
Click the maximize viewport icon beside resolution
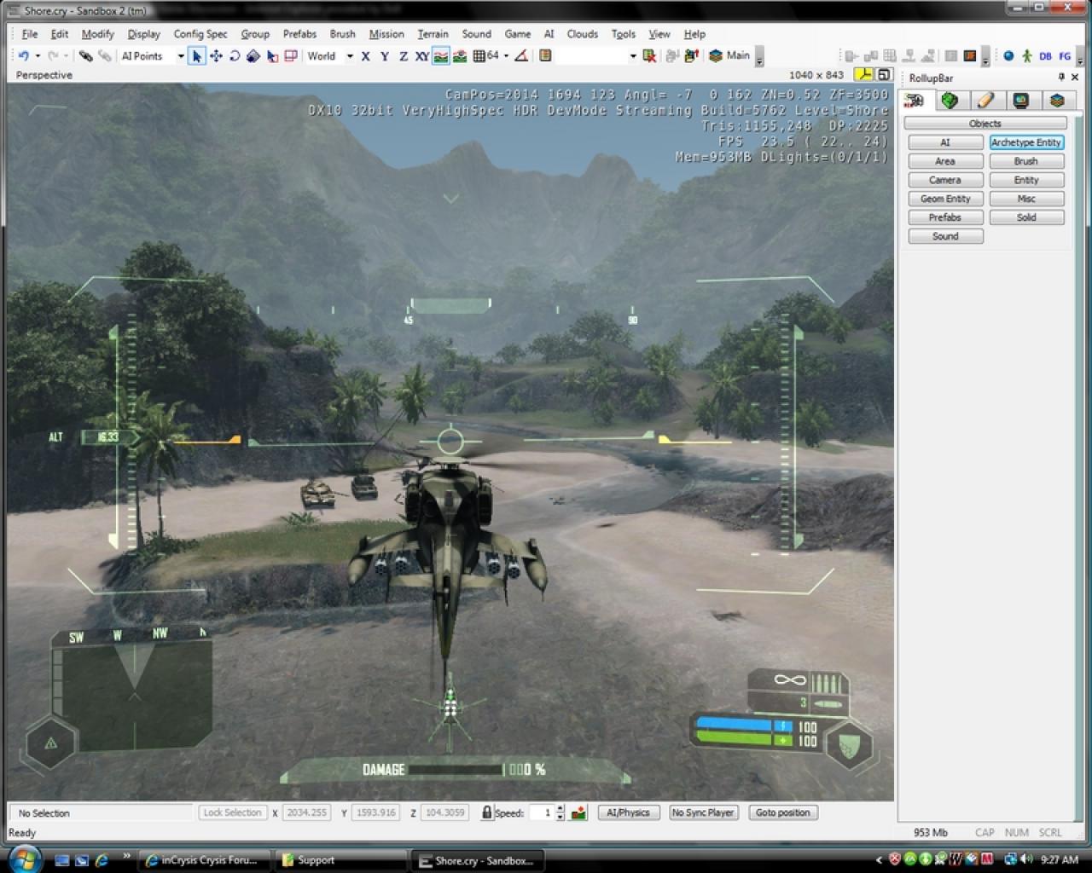pyautogui.click(x=884, y=75)
